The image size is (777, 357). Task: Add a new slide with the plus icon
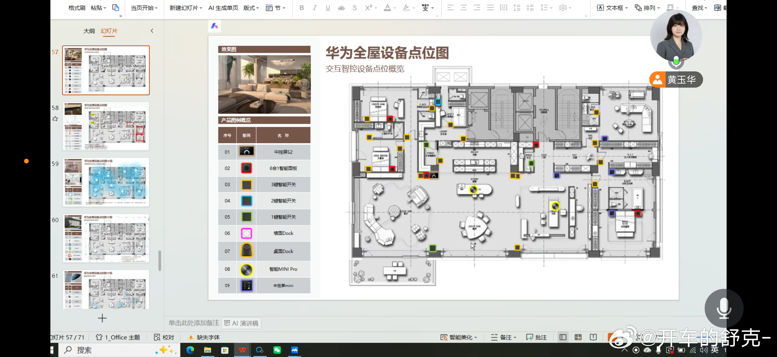point(102,318)
